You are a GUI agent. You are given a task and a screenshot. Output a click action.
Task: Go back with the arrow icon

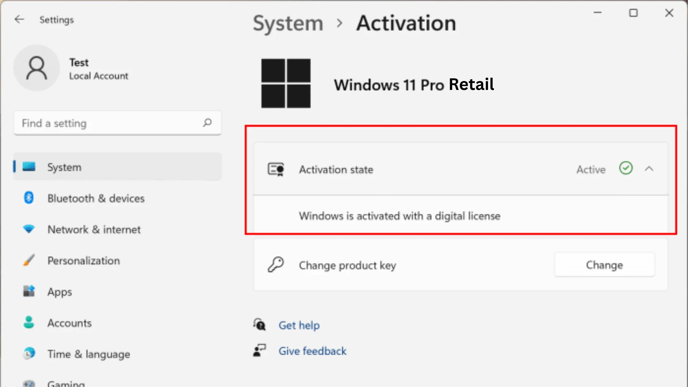tap(19, 19)
